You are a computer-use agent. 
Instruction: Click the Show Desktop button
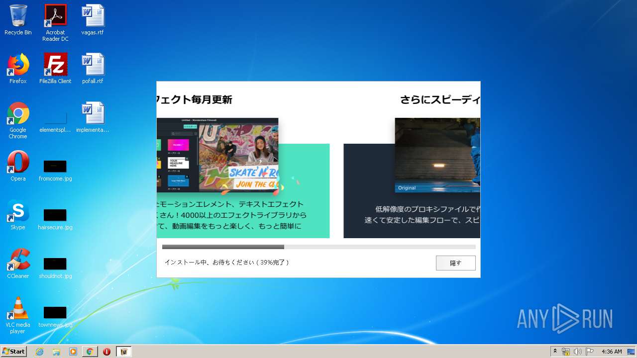[x=632, y=352]
